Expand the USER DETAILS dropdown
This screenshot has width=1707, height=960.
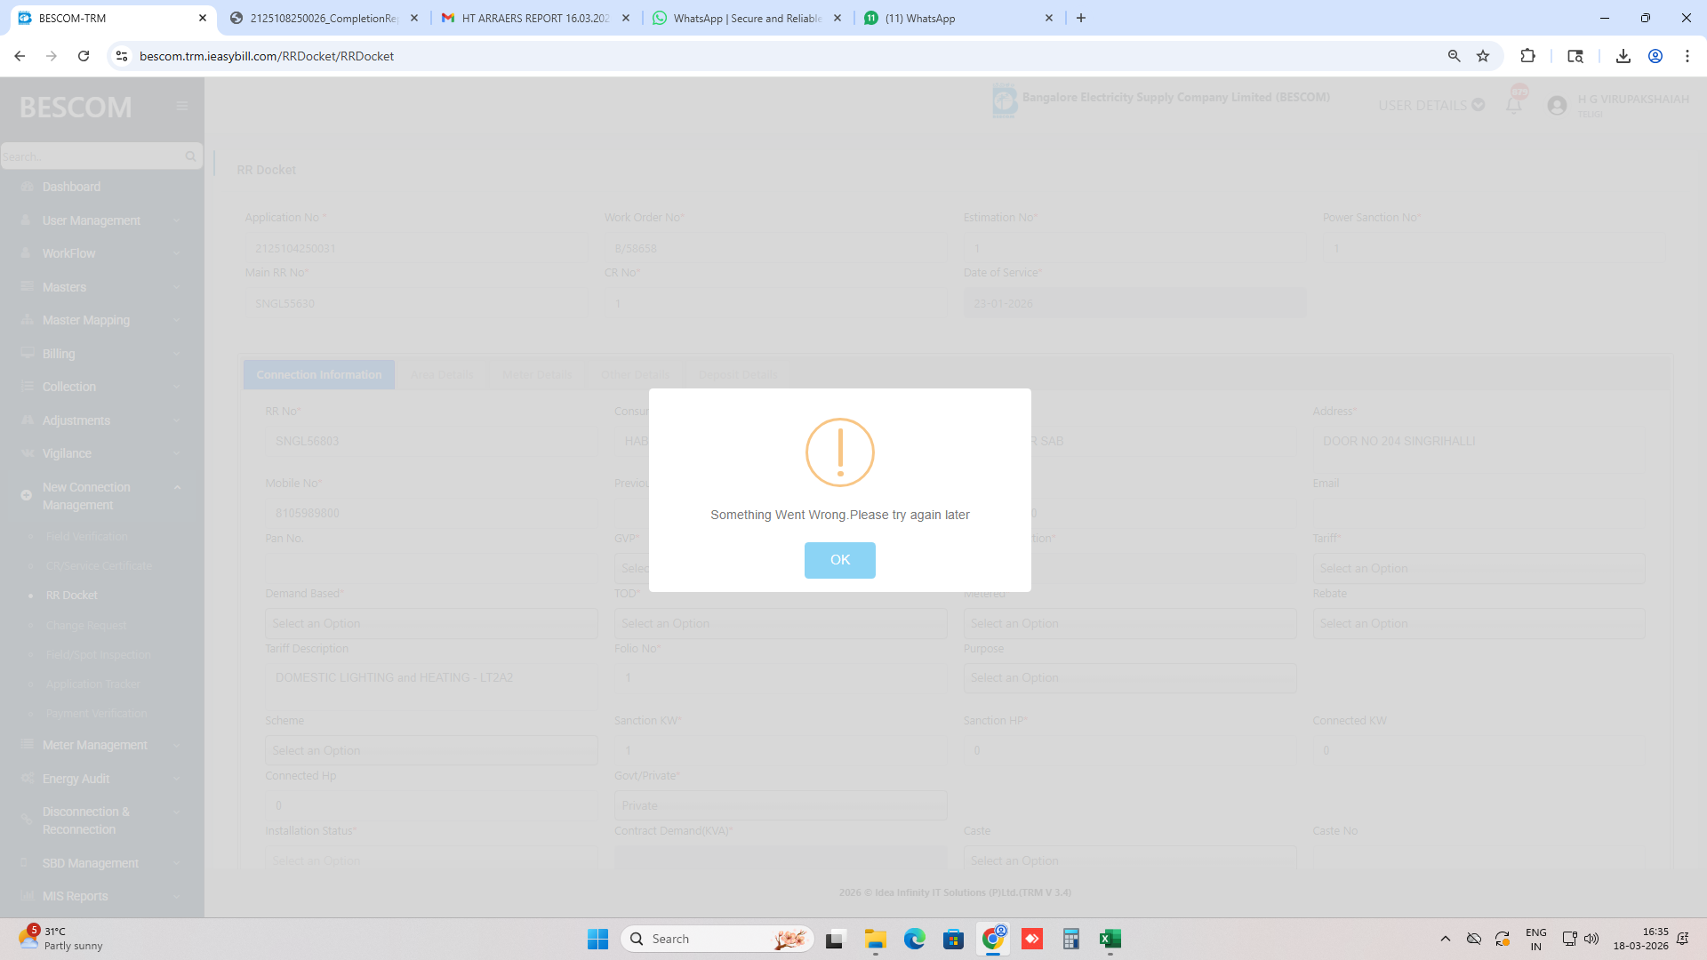point(1431,105)
